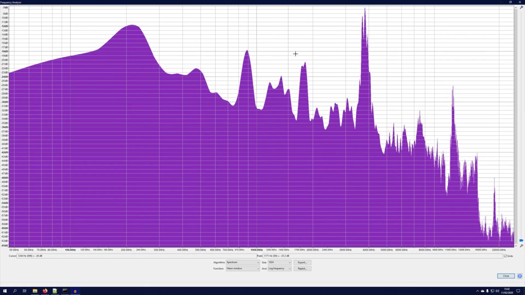Open the Windows notification center

(x=518, y=291)
